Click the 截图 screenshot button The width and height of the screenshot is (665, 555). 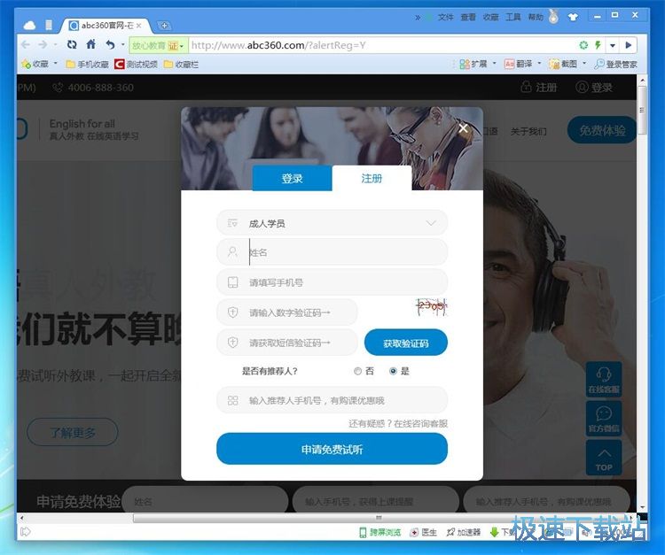[563, 64]
